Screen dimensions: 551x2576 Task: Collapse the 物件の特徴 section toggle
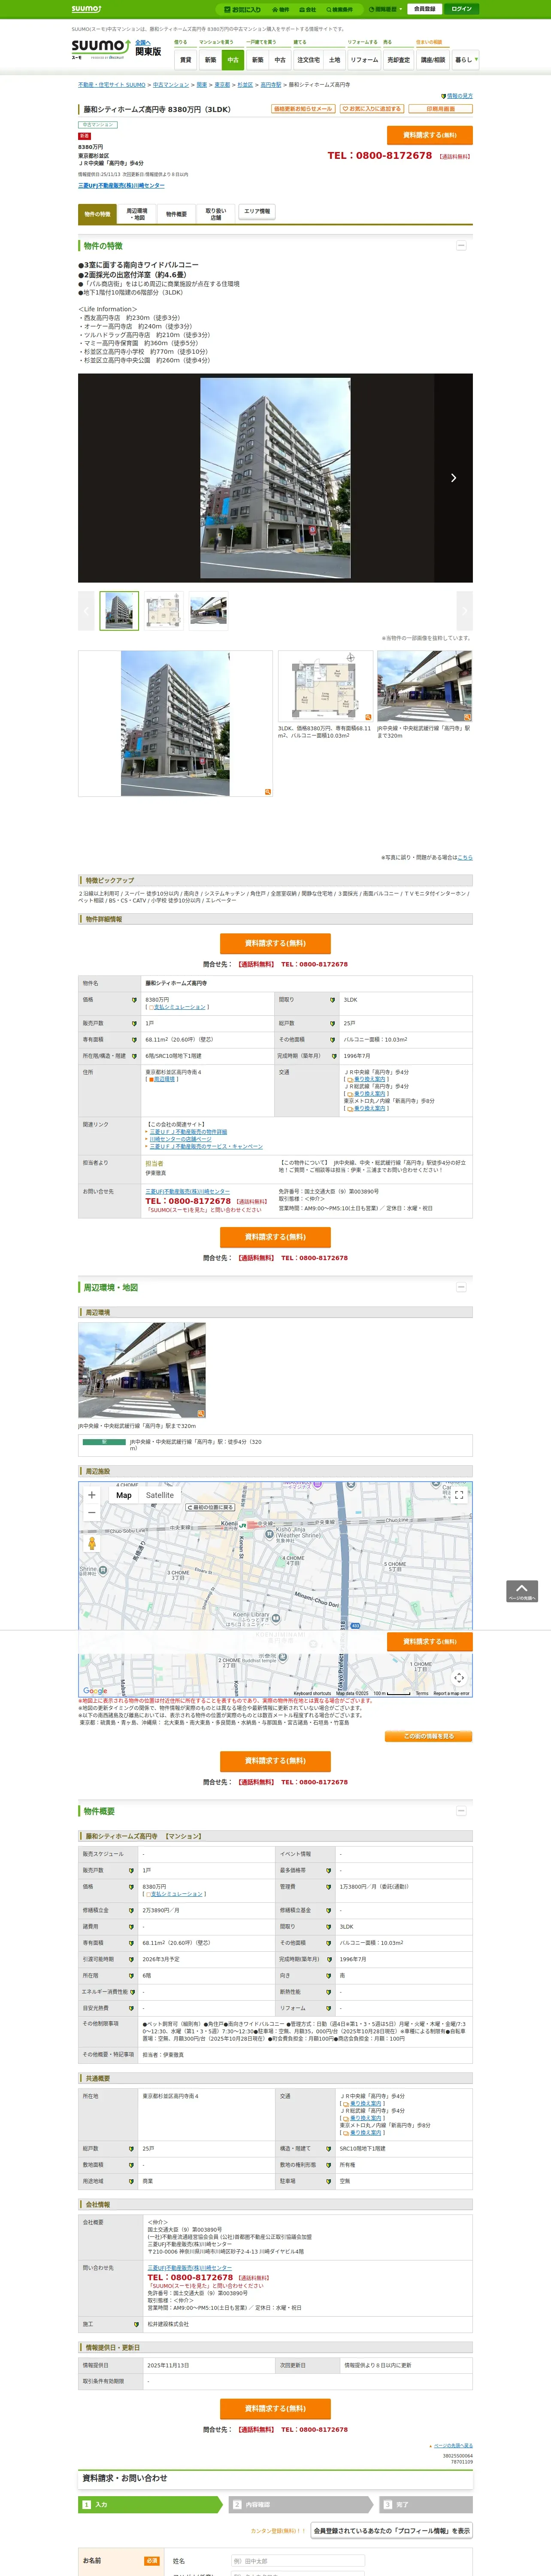(x=461, y=246)
